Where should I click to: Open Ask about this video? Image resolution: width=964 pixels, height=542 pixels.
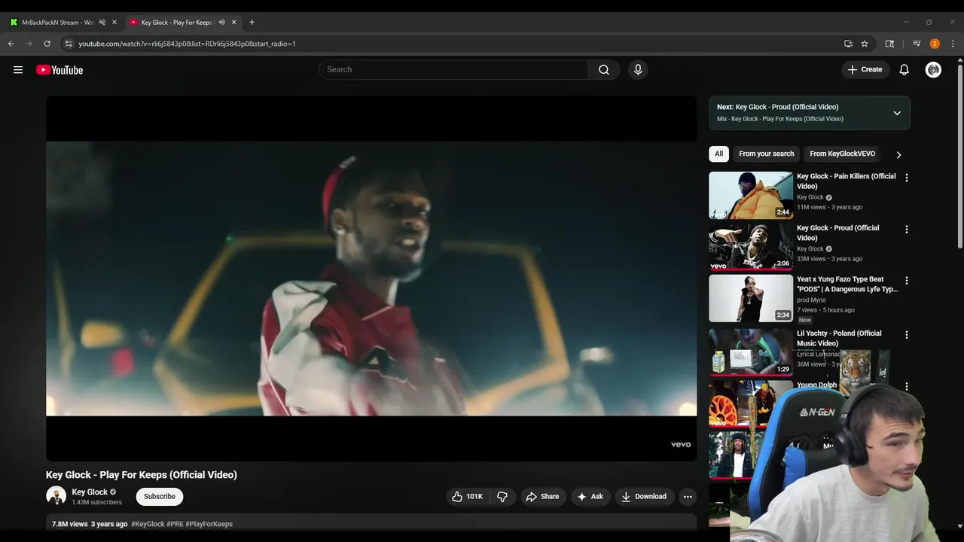590,496
